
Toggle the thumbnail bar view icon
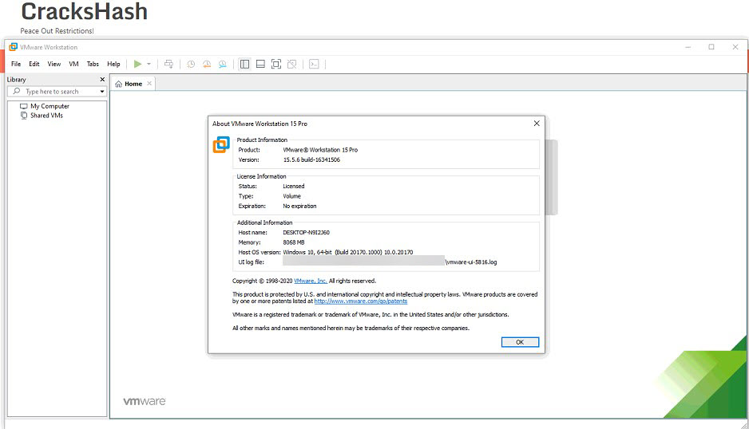260,64
